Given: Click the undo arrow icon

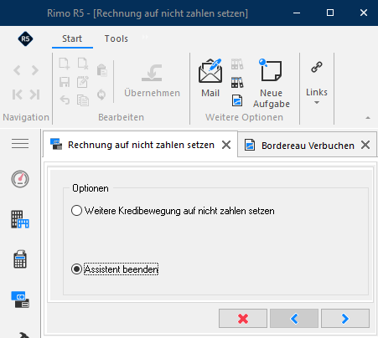Looking at the screenshot, I should tap(65, 100).
